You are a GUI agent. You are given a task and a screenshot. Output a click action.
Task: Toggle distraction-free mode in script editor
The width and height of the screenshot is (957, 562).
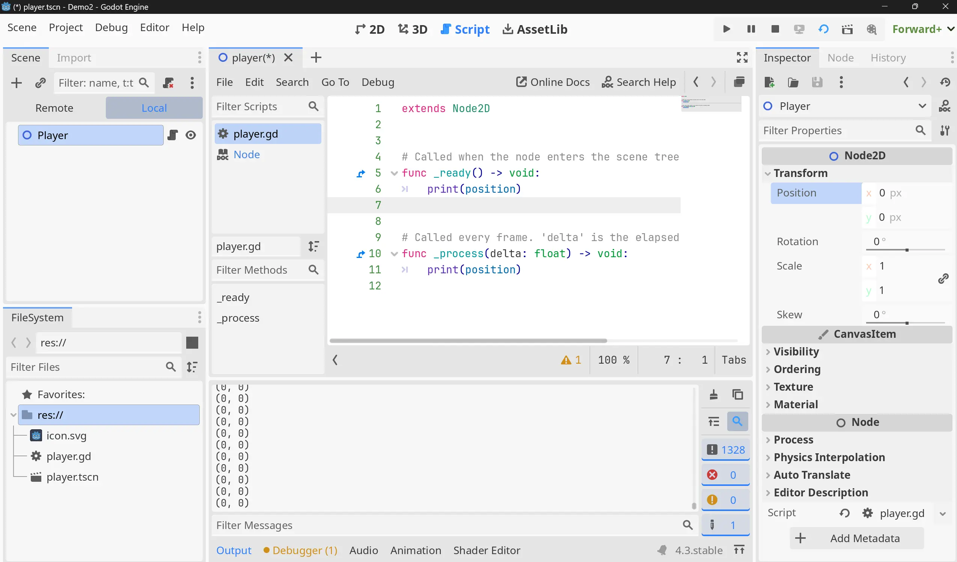(x=742, y=57)
